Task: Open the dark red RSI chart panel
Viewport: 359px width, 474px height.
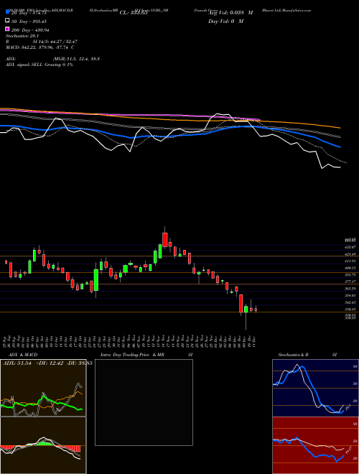Action: coord(315,445)
